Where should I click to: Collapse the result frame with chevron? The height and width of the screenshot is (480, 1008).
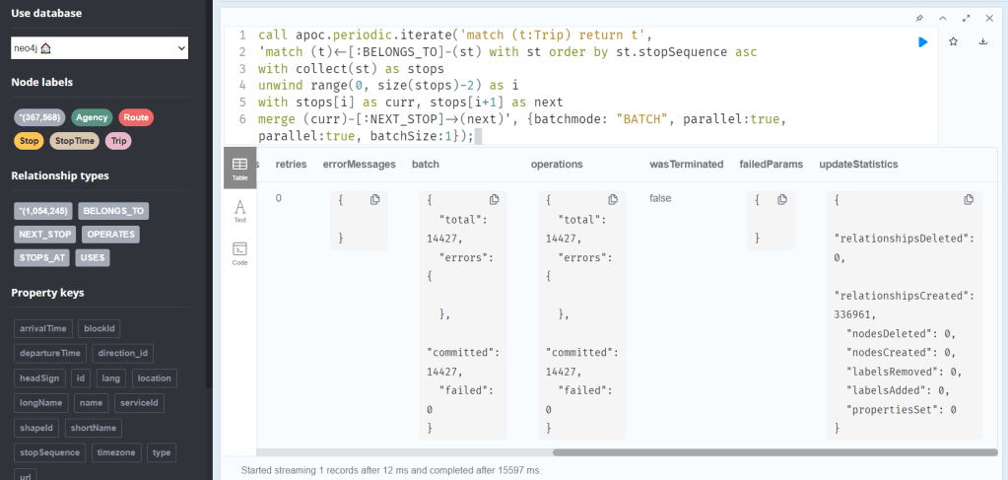[x=942, y=18]
